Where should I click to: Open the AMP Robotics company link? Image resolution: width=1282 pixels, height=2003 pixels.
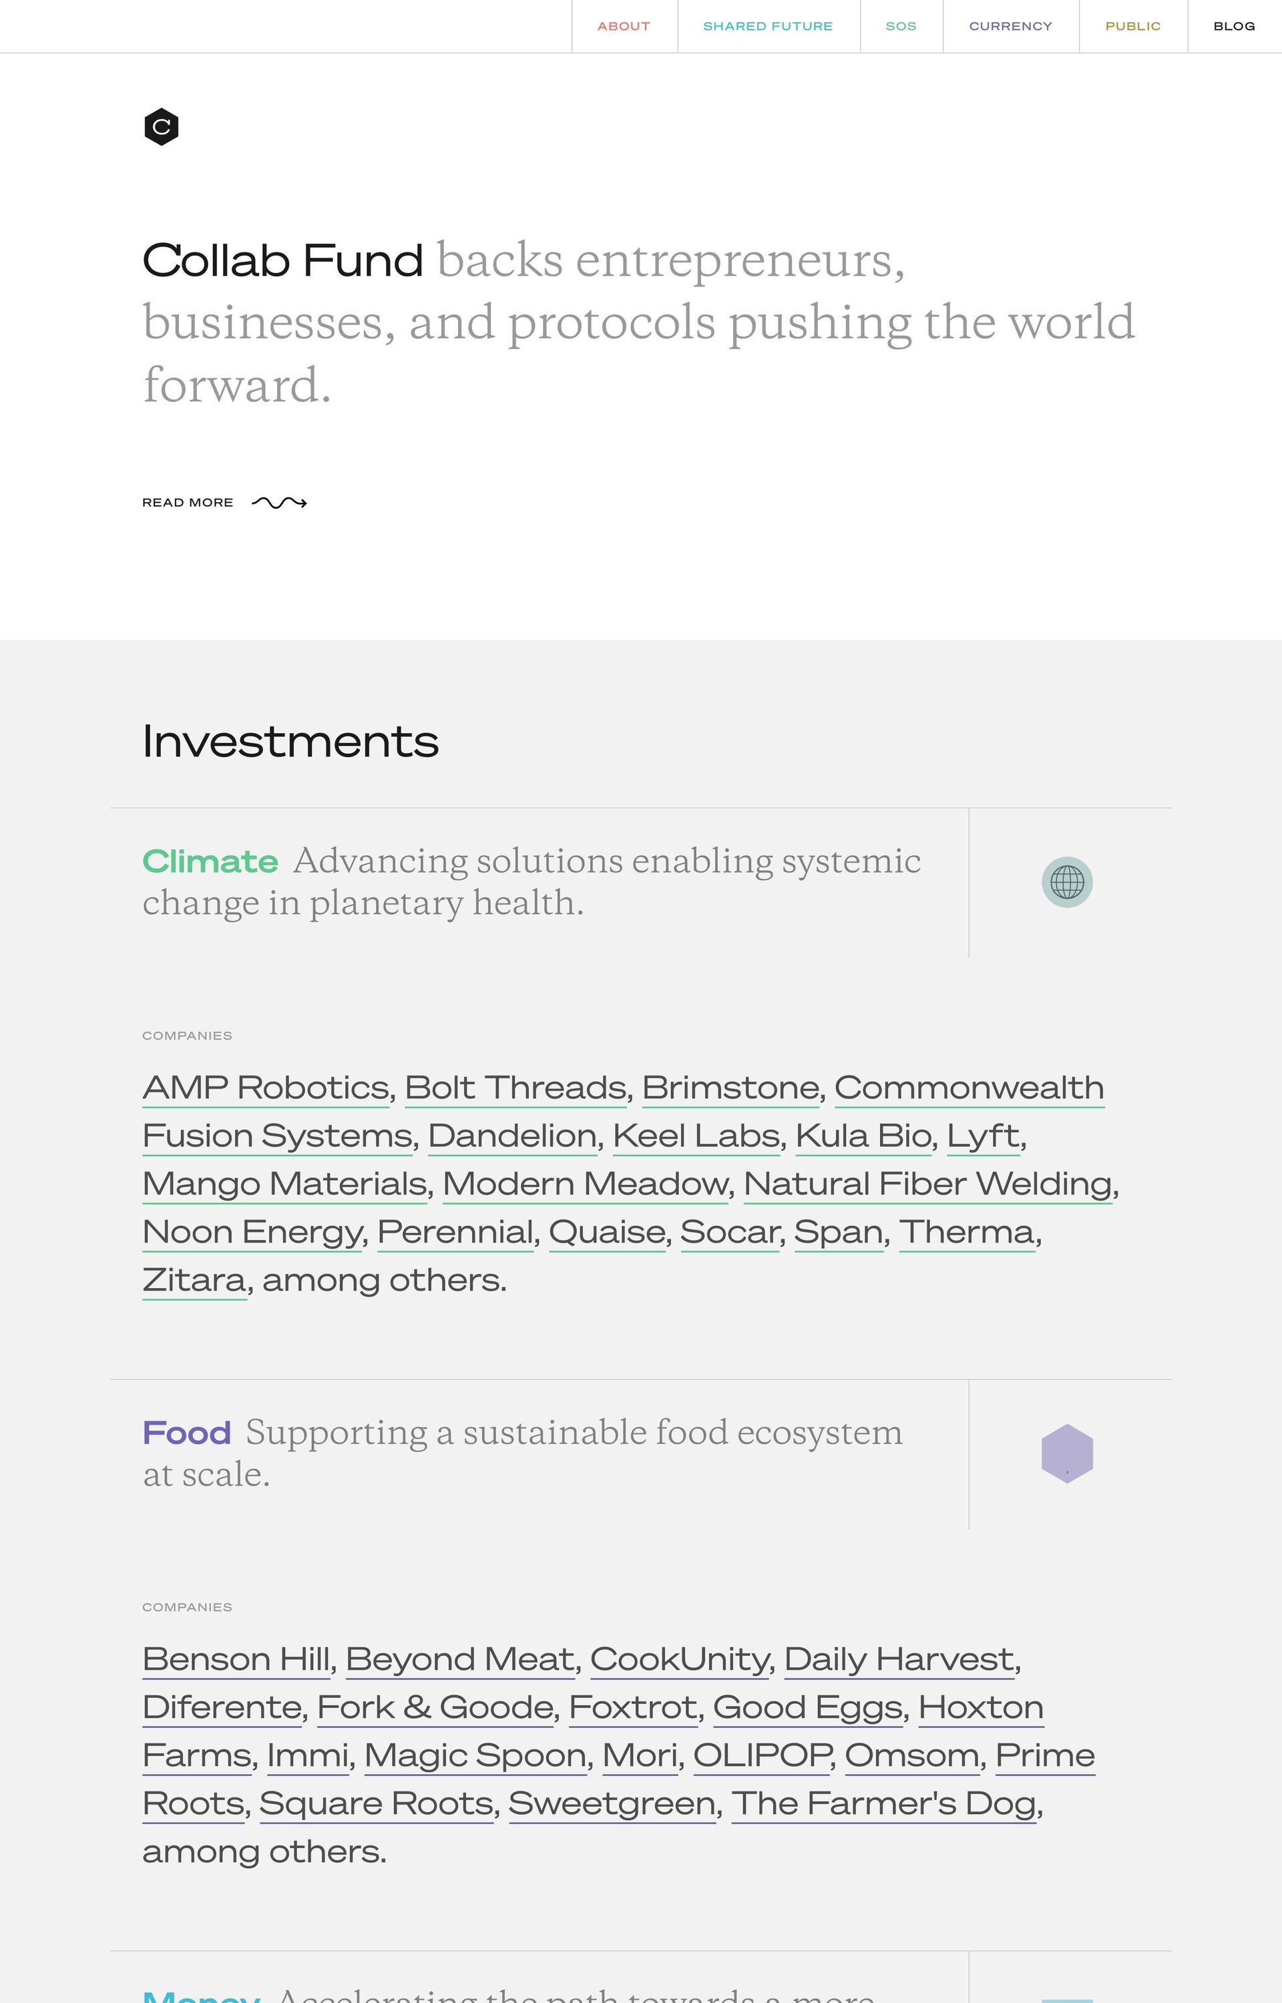[266, 1088]
